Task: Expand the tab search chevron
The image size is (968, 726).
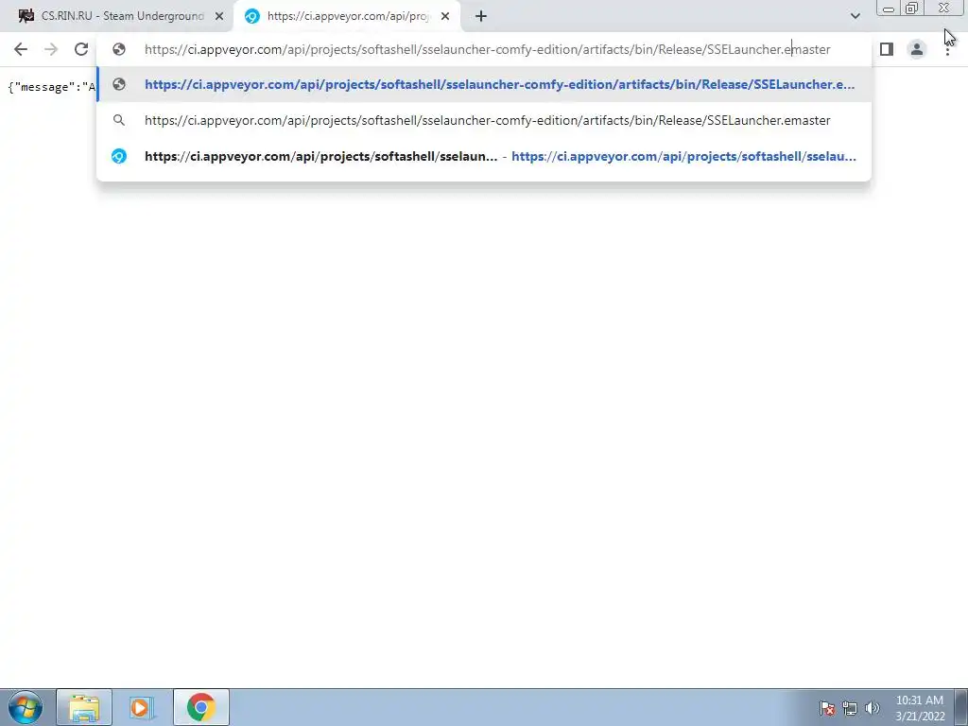Action: (x=855, y=16)
